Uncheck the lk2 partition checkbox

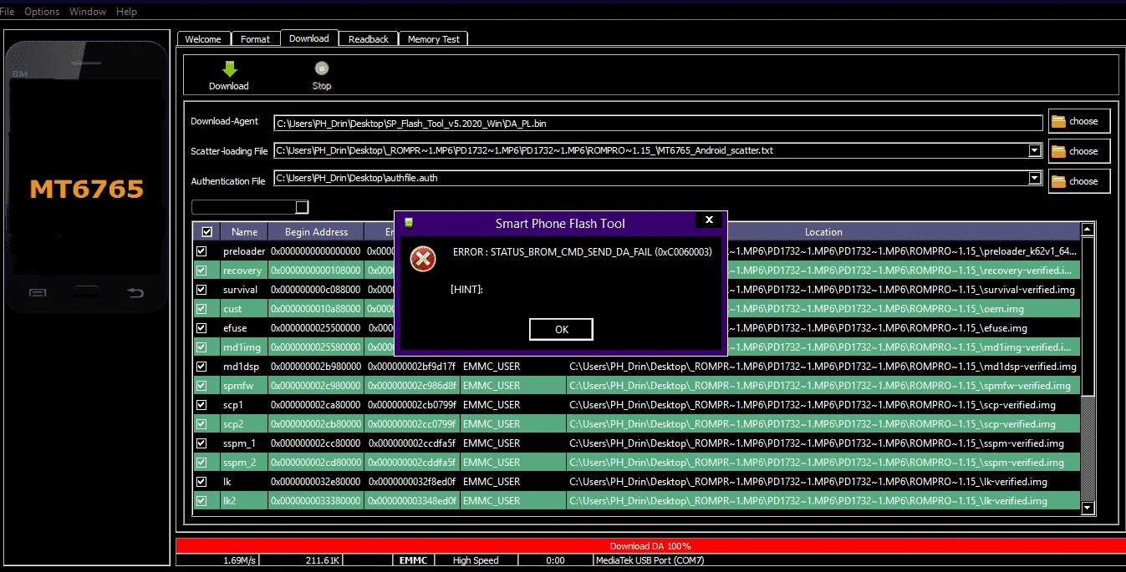[x=201, y=501]
